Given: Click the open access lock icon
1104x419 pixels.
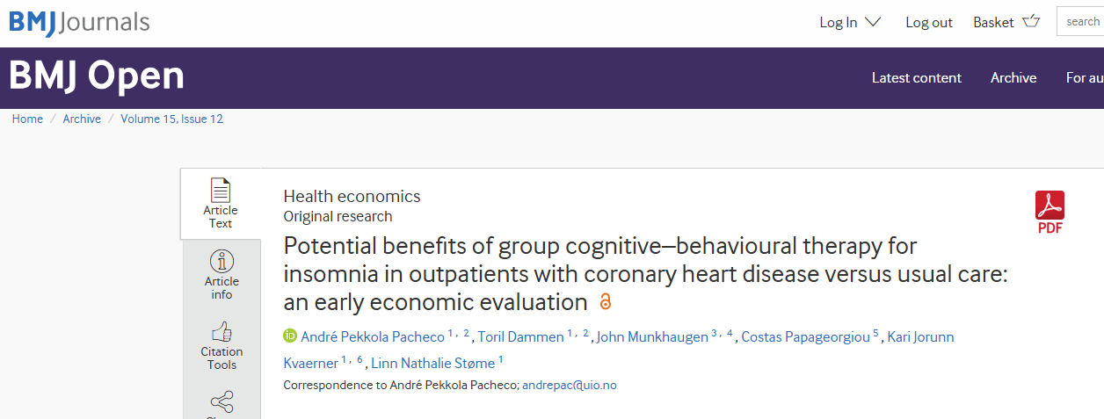Looking at the screenshot, I should pos(605,302).
